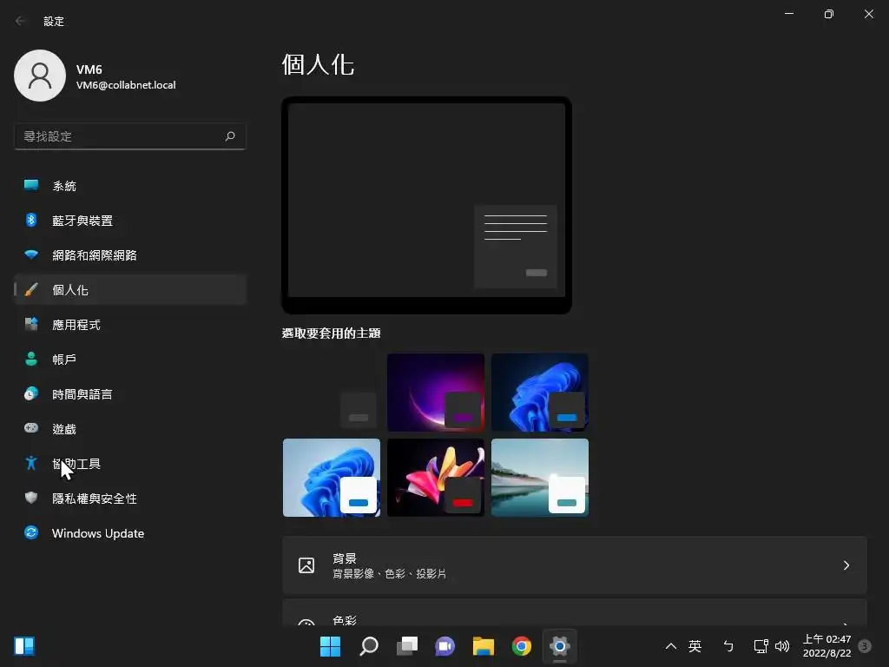Click the search magnifier icon in 尋找設定
The height and width of the screenshot is (667, 889).
229,136
